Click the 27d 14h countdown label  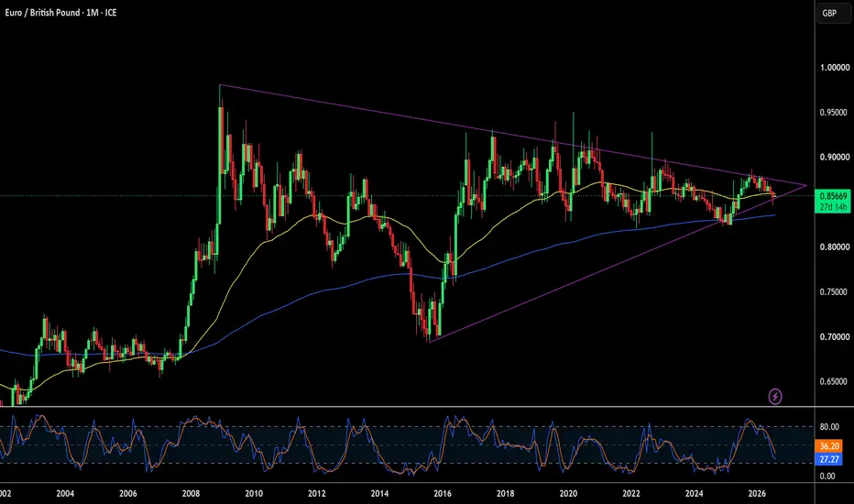(833, 207)
